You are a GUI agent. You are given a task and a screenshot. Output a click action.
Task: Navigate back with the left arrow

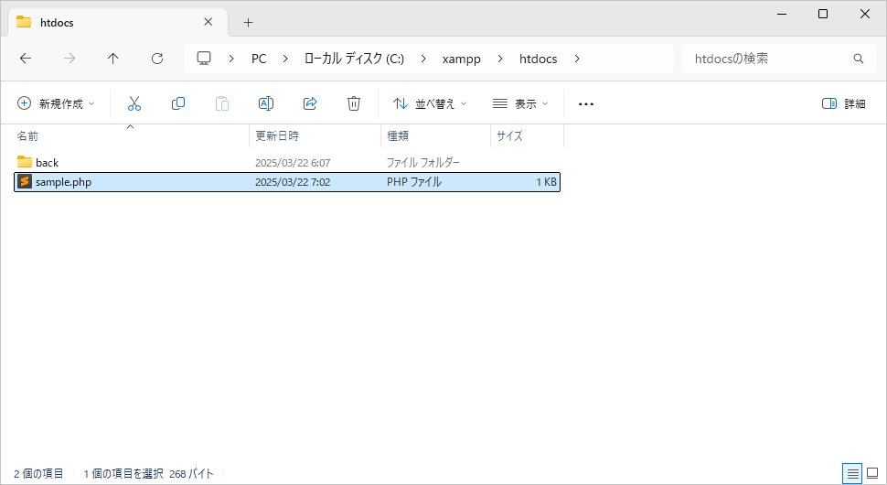(x=26, y=59)
